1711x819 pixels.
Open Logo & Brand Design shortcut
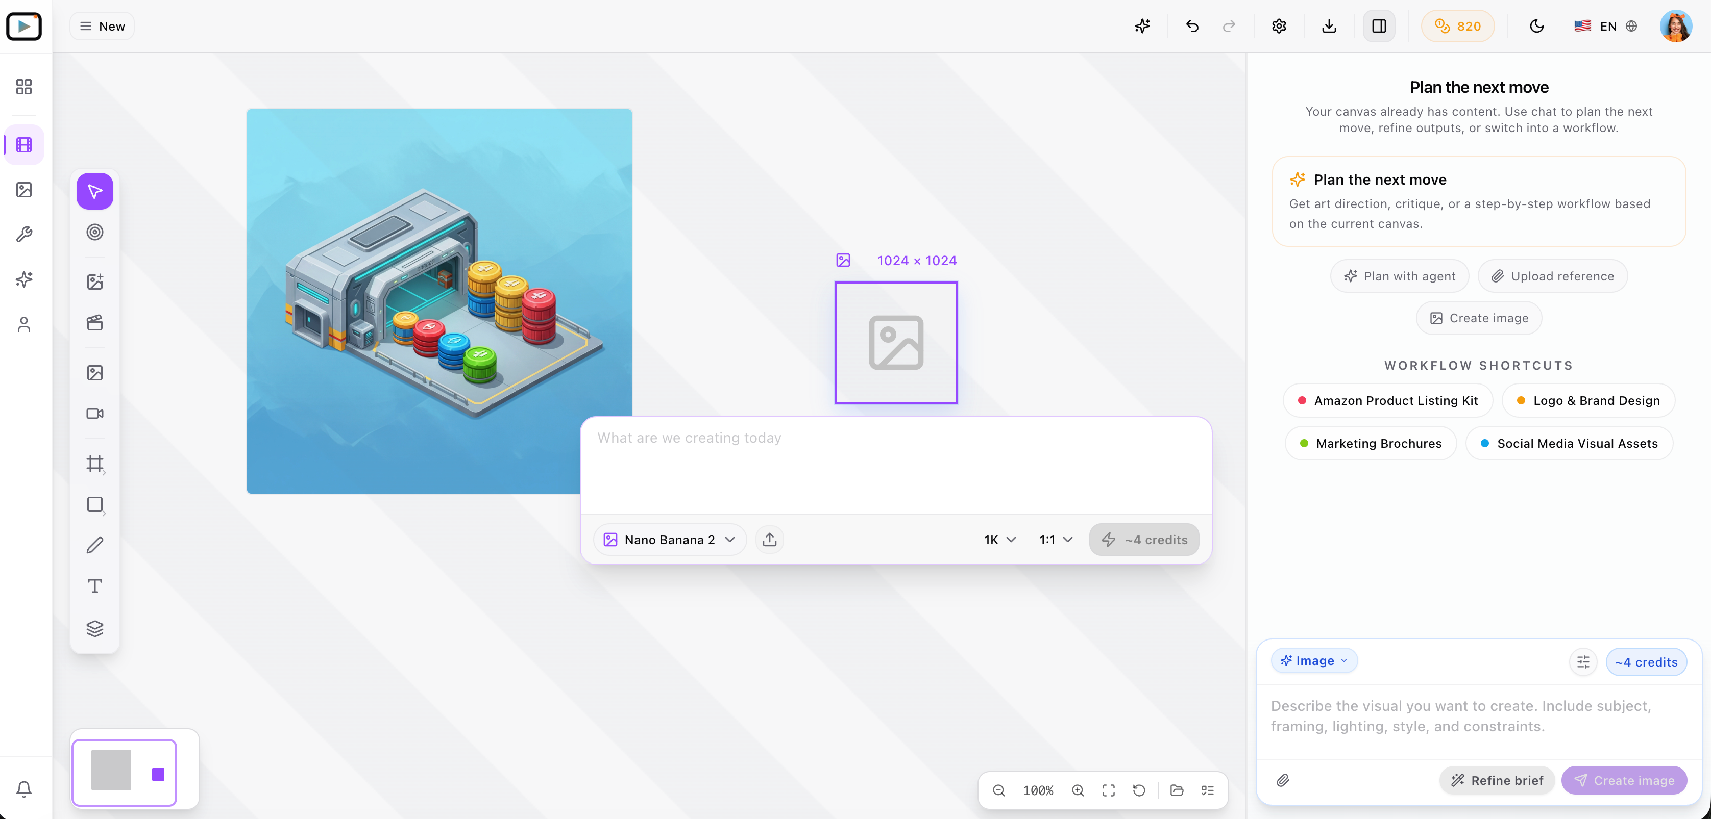[x=1589, y=400]
